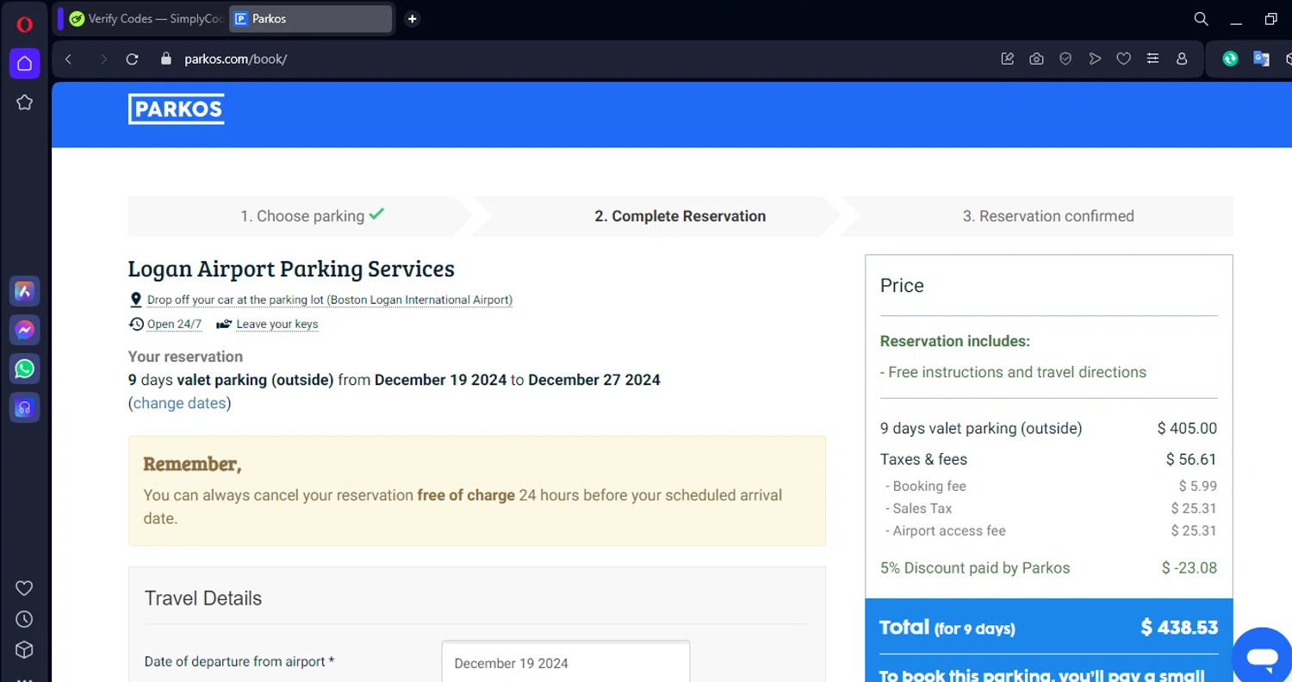
Task: Open the Aria AI sidebar icon
Action: click(x=24, y=292)
